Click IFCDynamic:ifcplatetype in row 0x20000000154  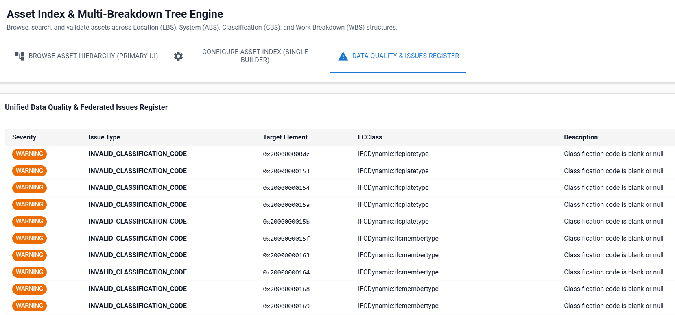click(x=393, y=188)
